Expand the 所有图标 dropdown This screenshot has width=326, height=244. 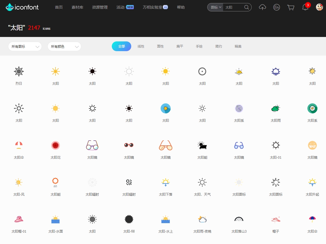pyautogui.click(x=25, y=46)
